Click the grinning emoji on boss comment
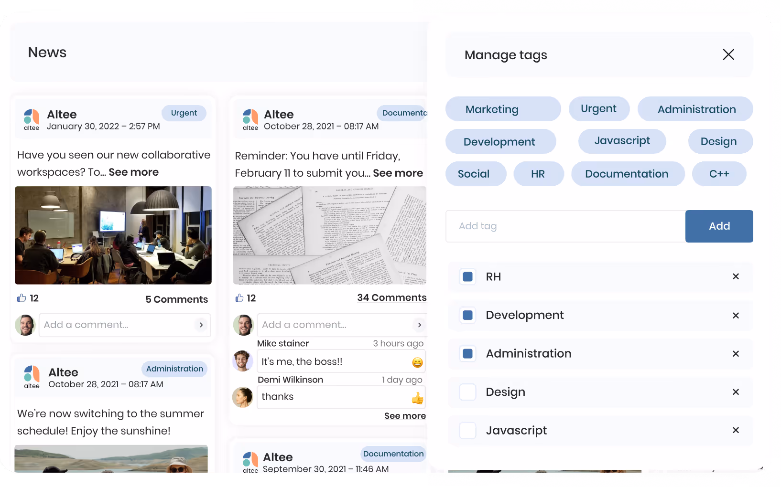The width and height of the screenshot is (781, 487). 417,362
